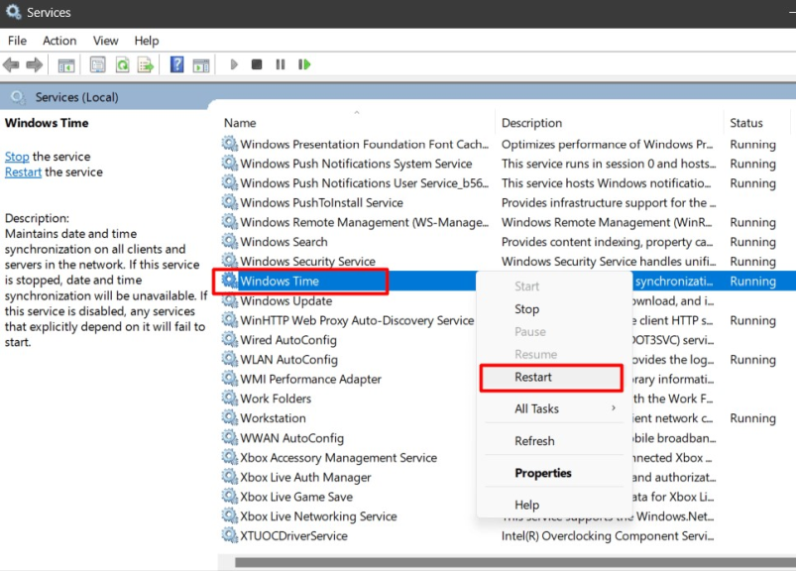Click the Forward arrow in the toolbar
796x571 pixels.
(35, 65)
